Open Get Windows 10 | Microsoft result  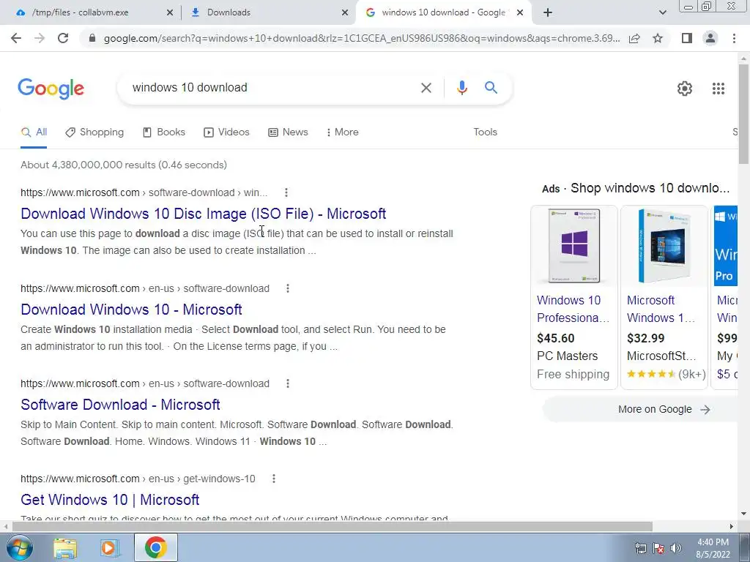pos(110,500)
